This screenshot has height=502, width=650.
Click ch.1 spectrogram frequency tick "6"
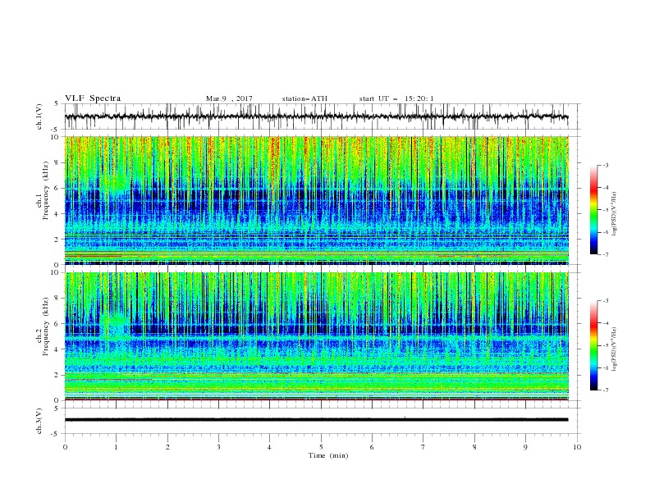coord(58,188)
